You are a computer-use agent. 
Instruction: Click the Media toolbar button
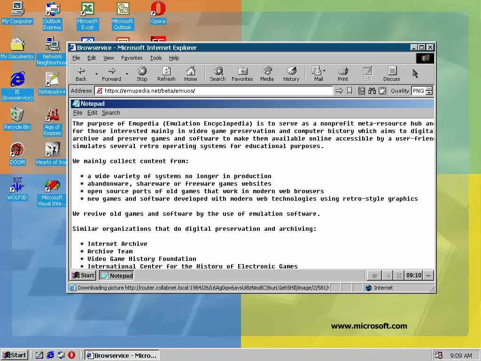267,74
